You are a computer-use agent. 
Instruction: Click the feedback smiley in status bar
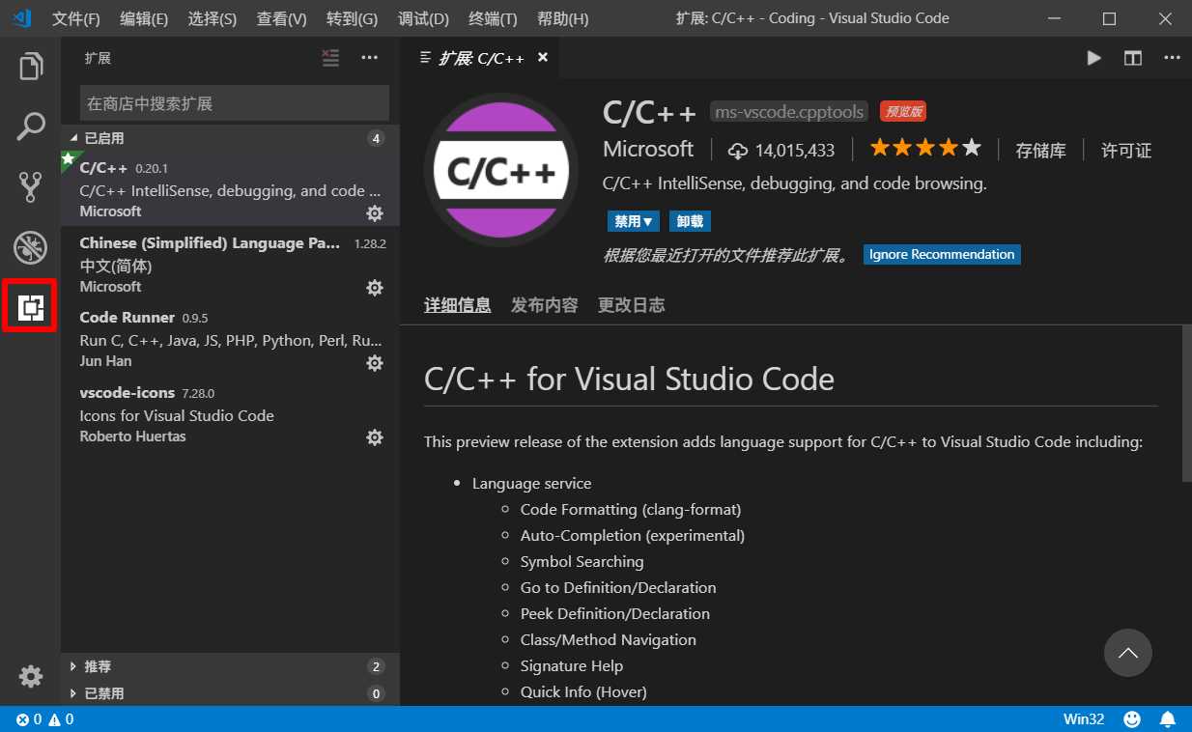point(1132,719)
